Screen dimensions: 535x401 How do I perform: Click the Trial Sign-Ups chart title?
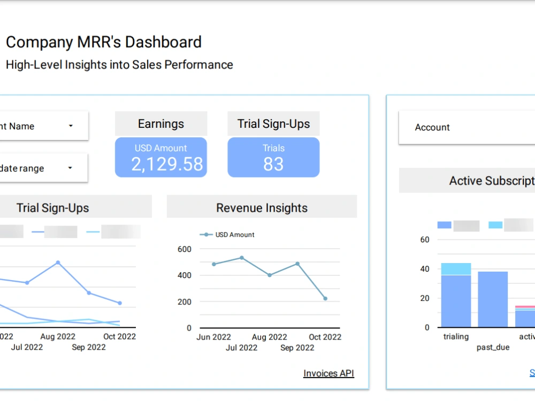point(54,207)
